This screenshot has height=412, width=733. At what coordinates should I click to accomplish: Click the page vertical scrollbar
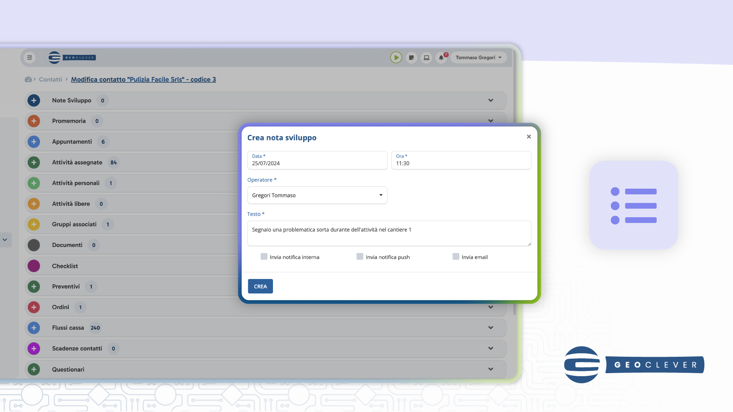click(x=515, y=183)
